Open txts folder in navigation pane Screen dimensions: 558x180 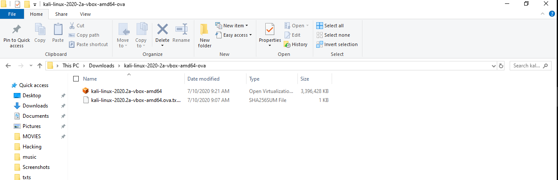pos(27,177)
